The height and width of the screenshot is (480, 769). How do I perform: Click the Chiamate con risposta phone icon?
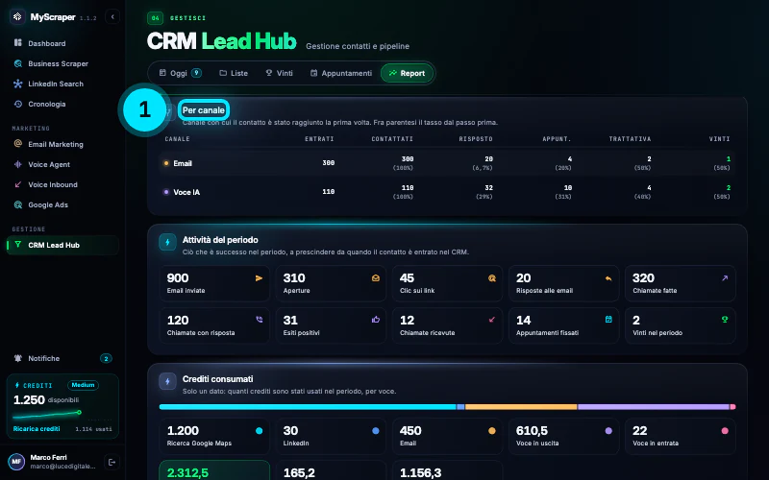(259, 320)
